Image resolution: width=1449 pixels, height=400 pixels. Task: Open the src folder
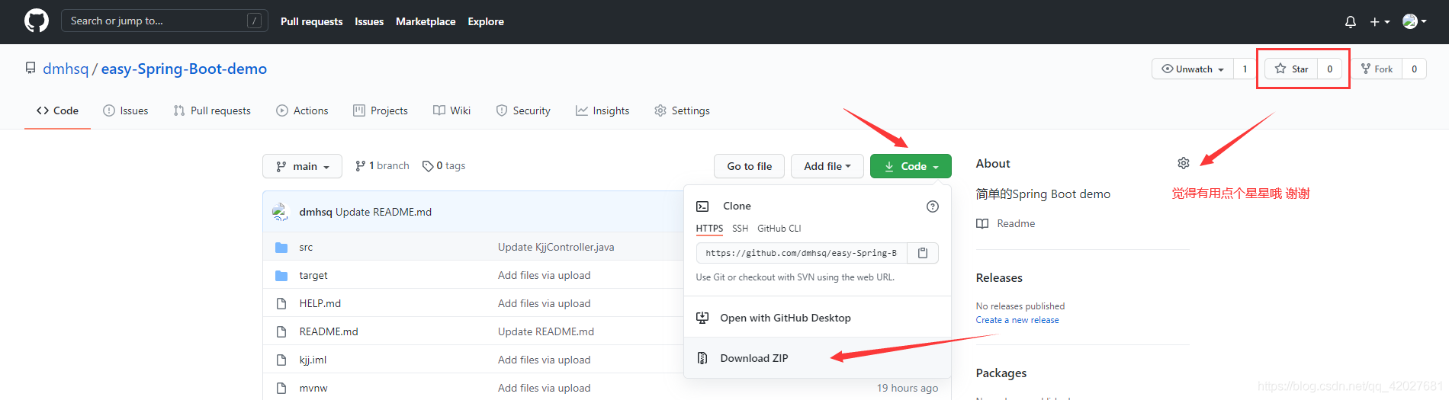[306, 247]
